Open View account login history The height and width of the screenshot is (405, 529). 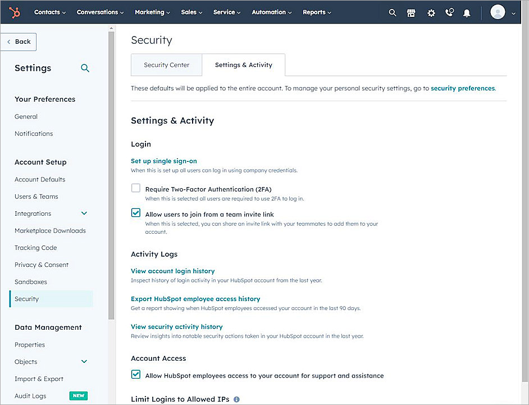click(172, 271)
